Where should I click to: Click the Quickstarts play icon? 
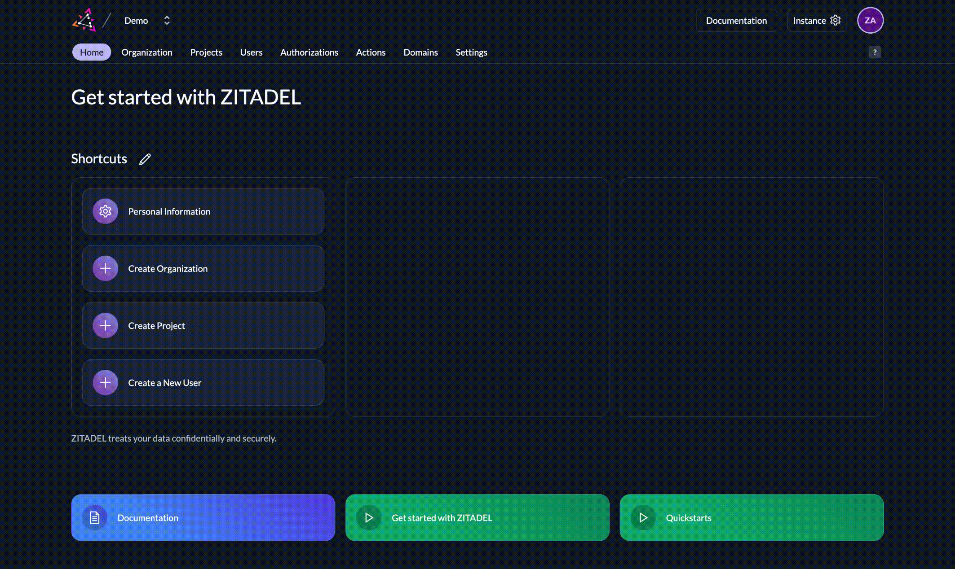pos(643,517)
